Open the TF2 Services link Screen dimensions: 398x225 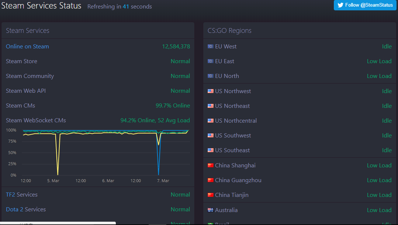21,195
